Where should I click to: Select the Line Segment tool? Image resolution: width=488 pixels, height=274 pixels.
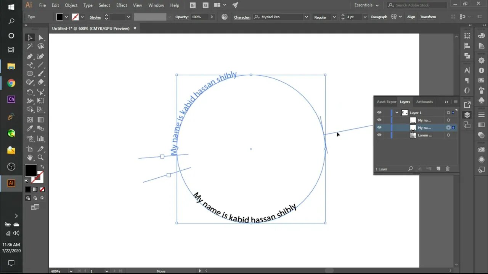pyautogui.click(x=41, y=65)
